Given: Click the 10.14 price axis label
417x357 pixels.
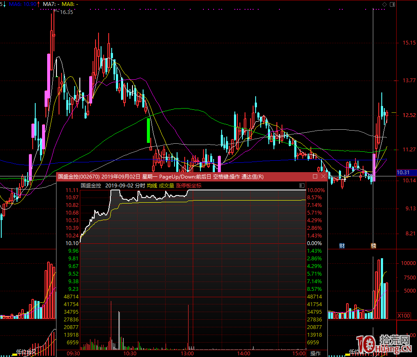Looking at the screenshot, I should click(x=409, y=180).
